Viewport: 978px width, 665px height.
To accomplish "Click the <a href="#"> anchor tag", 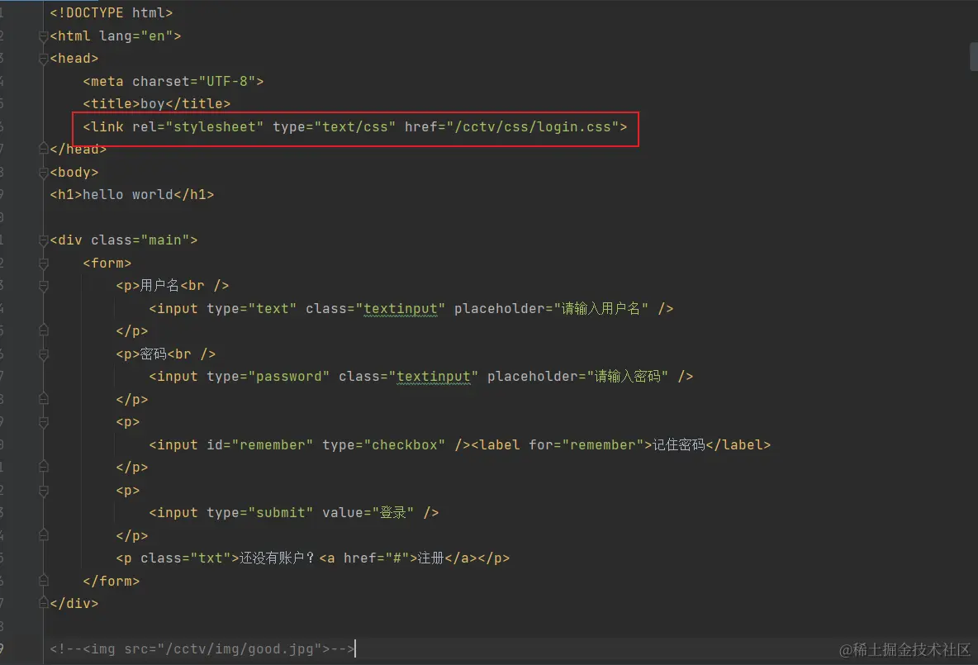I will point(368,558).
